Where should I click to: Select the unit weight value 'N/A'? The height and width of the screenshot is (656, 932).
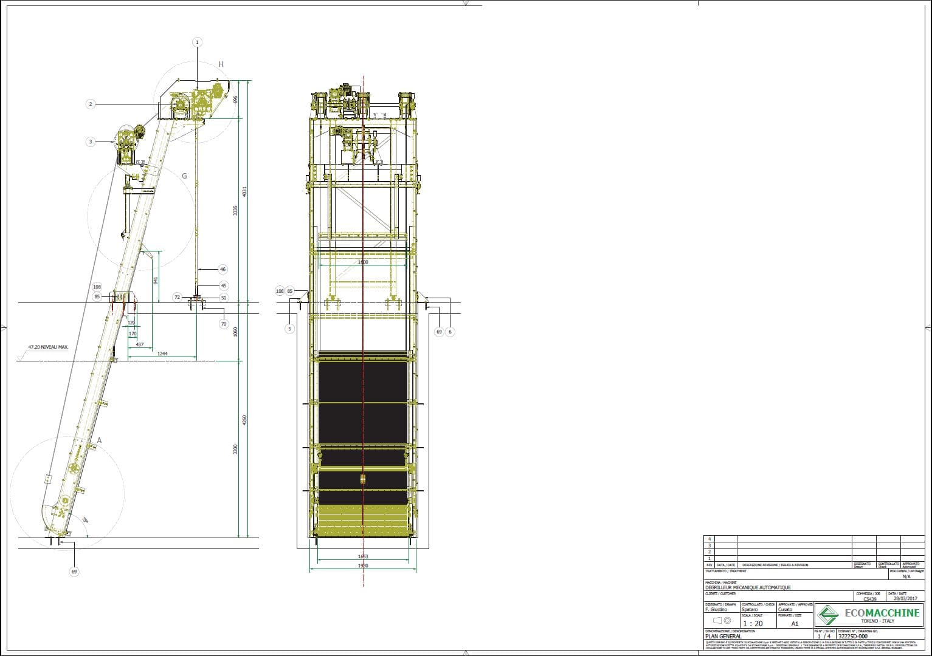click(x=906, y=576)
